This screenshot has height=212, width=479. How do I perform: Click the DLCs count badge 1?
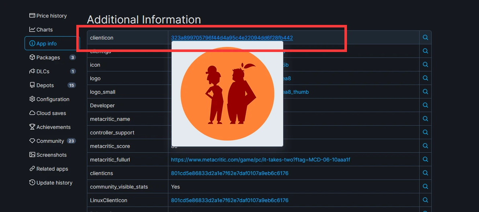[x=73, y=71]
